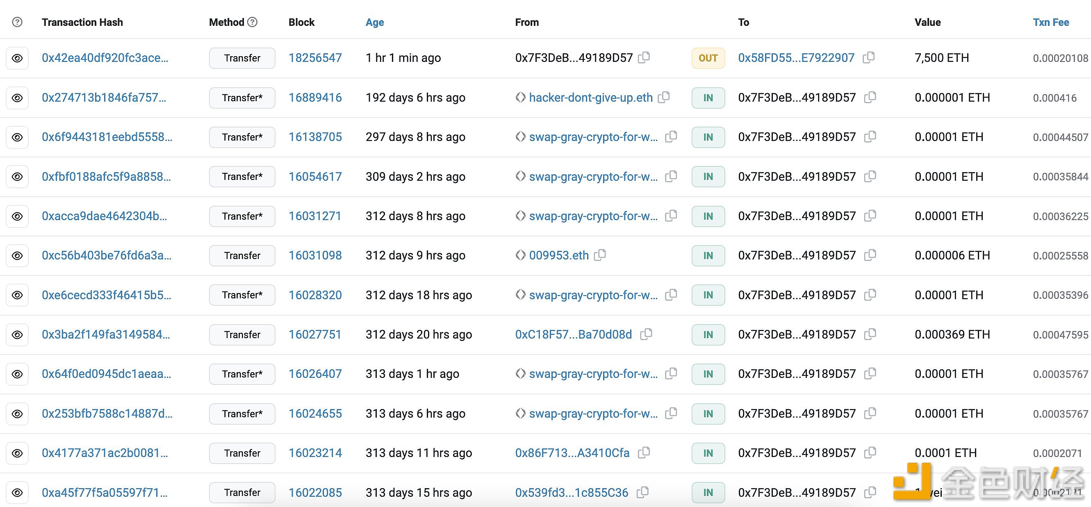The image size is (1091, 507).
Task: Copy From address 0x539fd3...1c855C36
Action: [642, 492]
